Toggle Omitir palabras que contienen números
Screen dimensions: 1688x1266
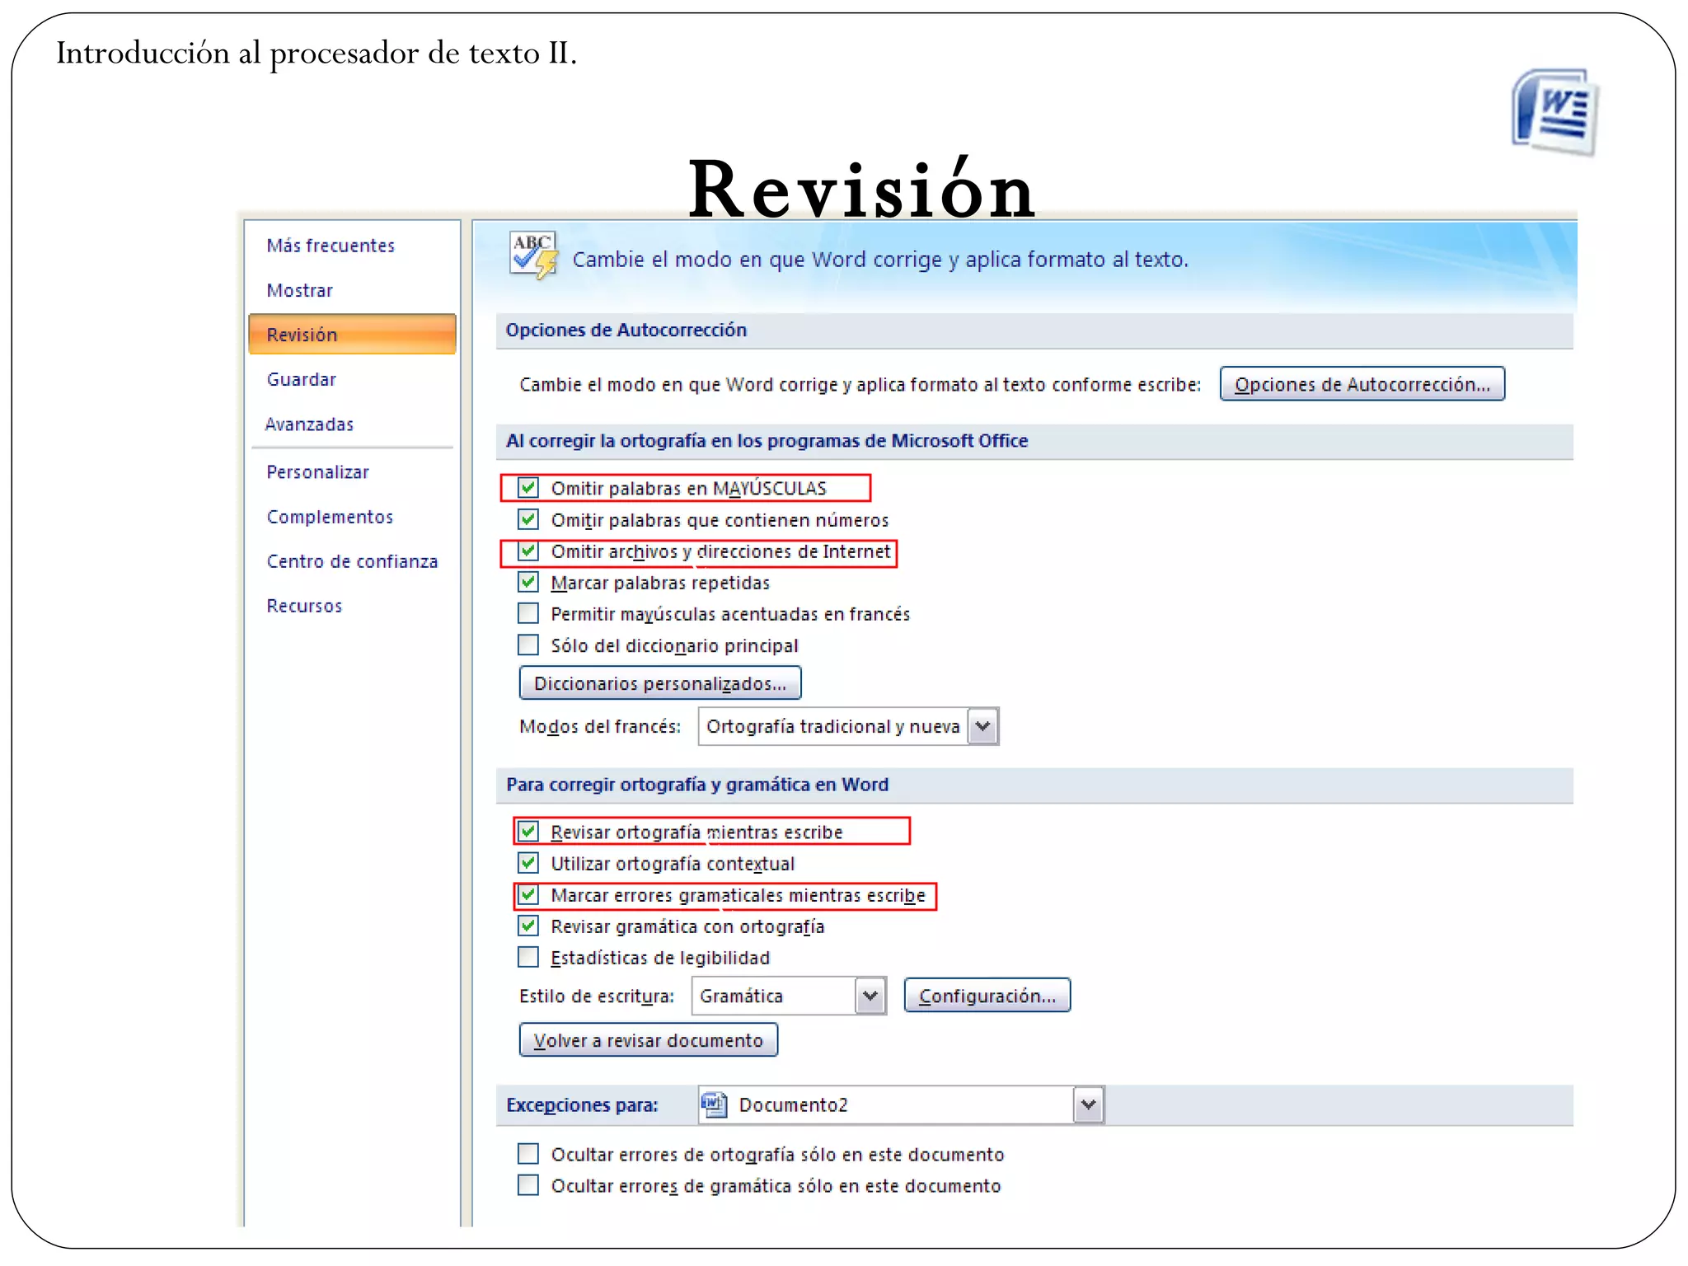[528, 519]
